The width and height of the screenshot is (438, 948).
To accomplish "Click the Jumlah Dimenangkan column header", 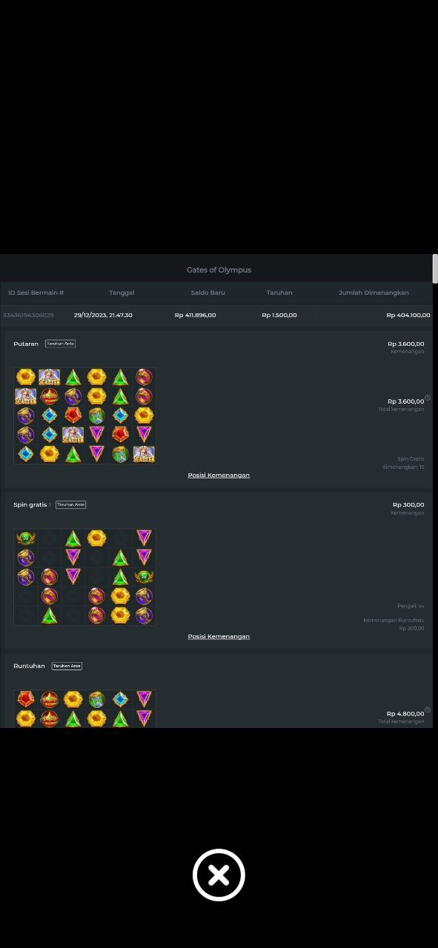I will (x=374, y=293).
